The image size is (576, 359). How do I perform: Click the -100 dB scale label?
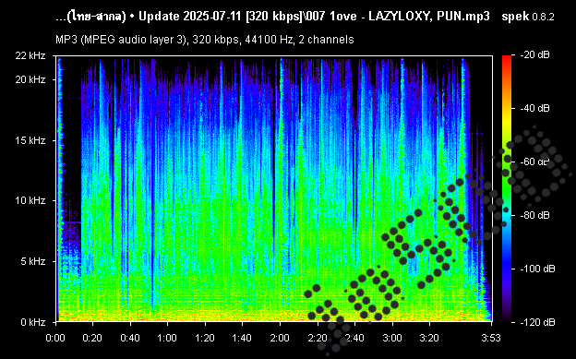(x=537, y=269)
